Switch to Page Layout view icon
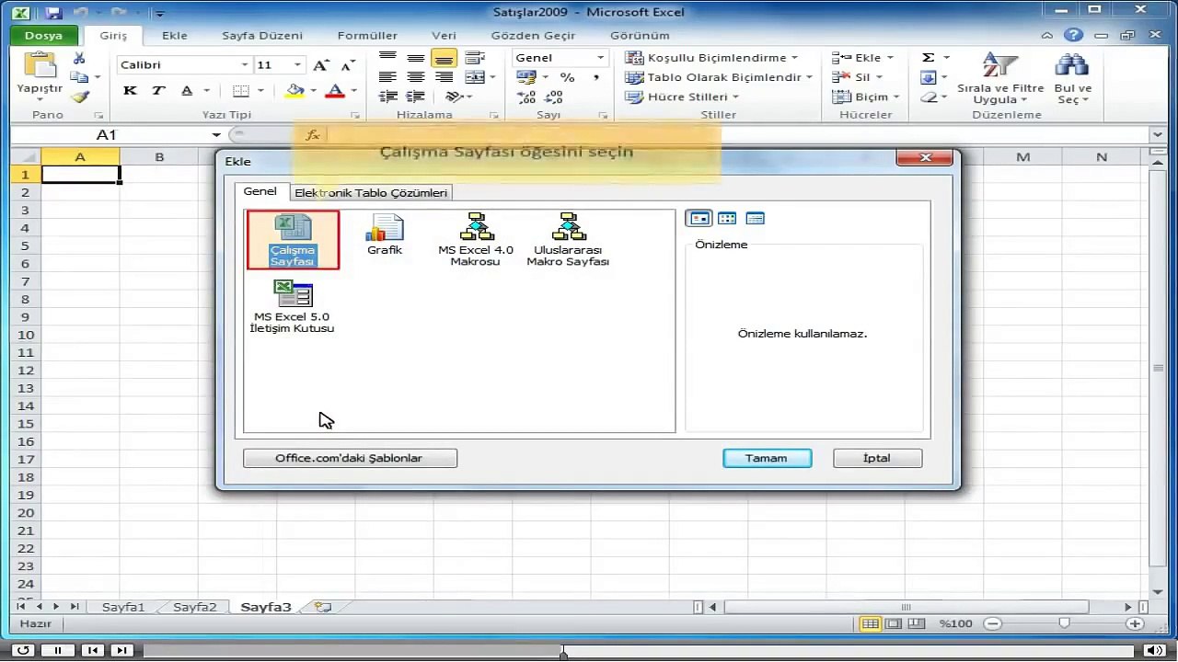Image resolution: width=1178 pixels, height=662 pixels. [x=893, y=623]
